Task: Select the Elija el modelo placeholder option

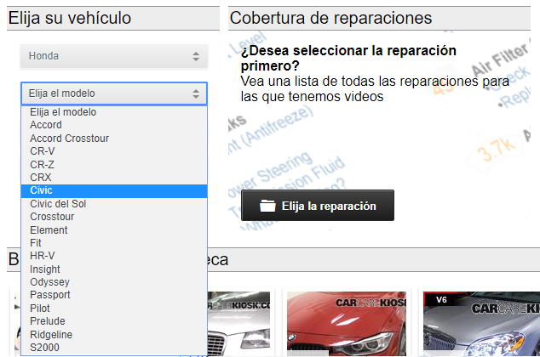Action: (114, 112)
